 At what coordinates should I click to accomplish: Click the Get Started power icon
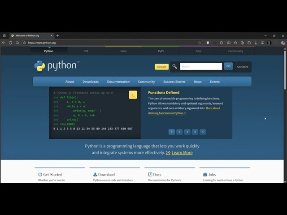[40, 174]
